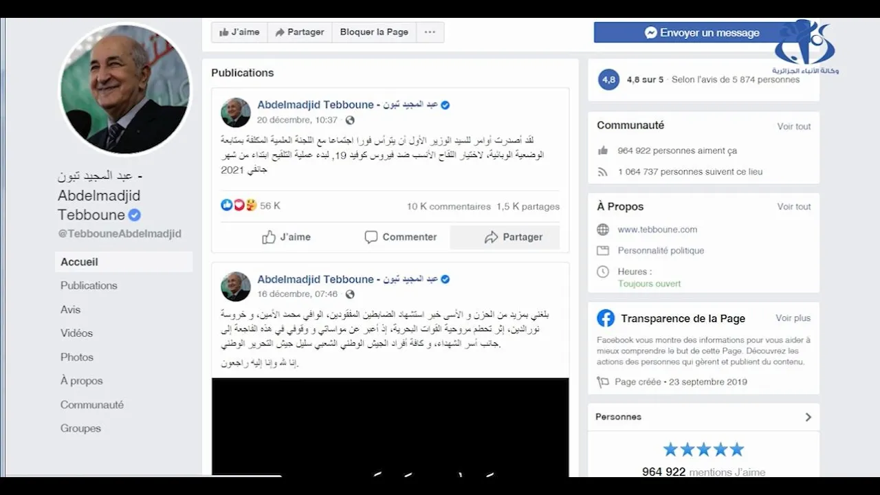Viewport: 880px width, 495px height.
Task: Visit the www.tebboune.com website link
Action: [657, 230]
